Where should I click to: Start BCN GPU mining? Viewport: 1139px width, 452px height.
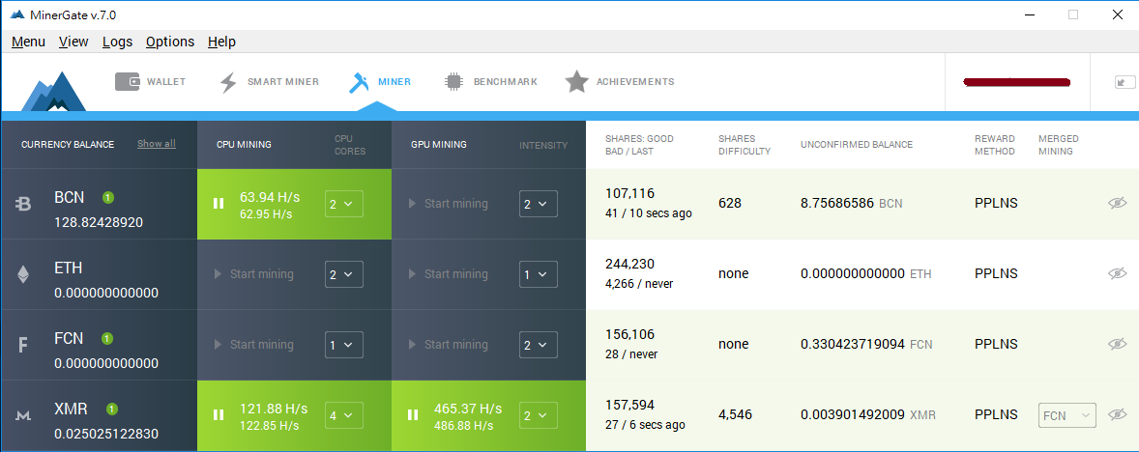(449, 204)
